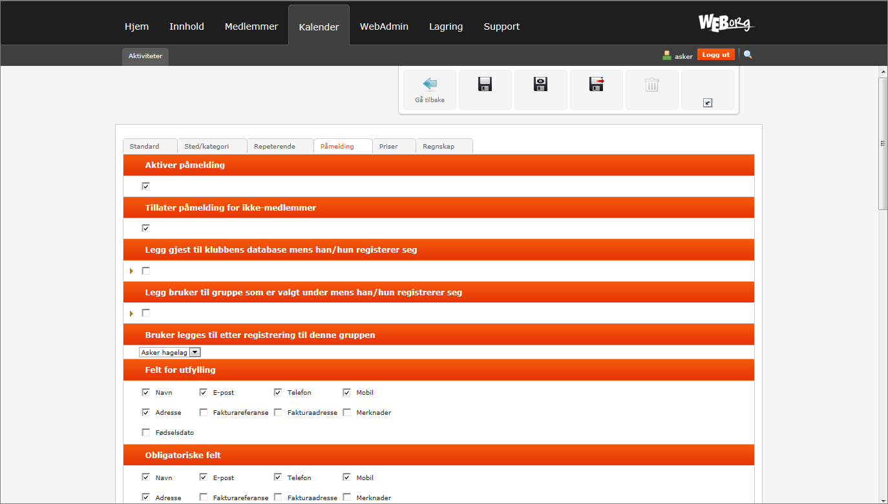Toggle E-post under Obligatoriske felt

coord(203,478)
